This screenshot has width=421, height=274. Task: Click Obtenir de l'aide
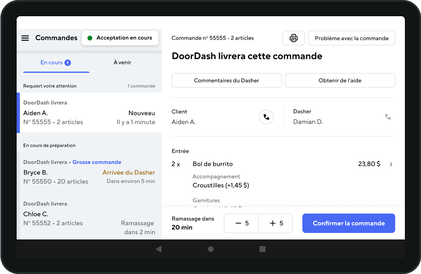[340, 80]
